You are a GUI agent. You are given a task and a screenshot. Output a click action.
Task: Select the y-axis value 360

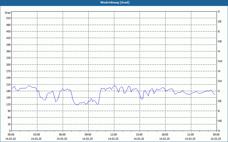point(9,51)
